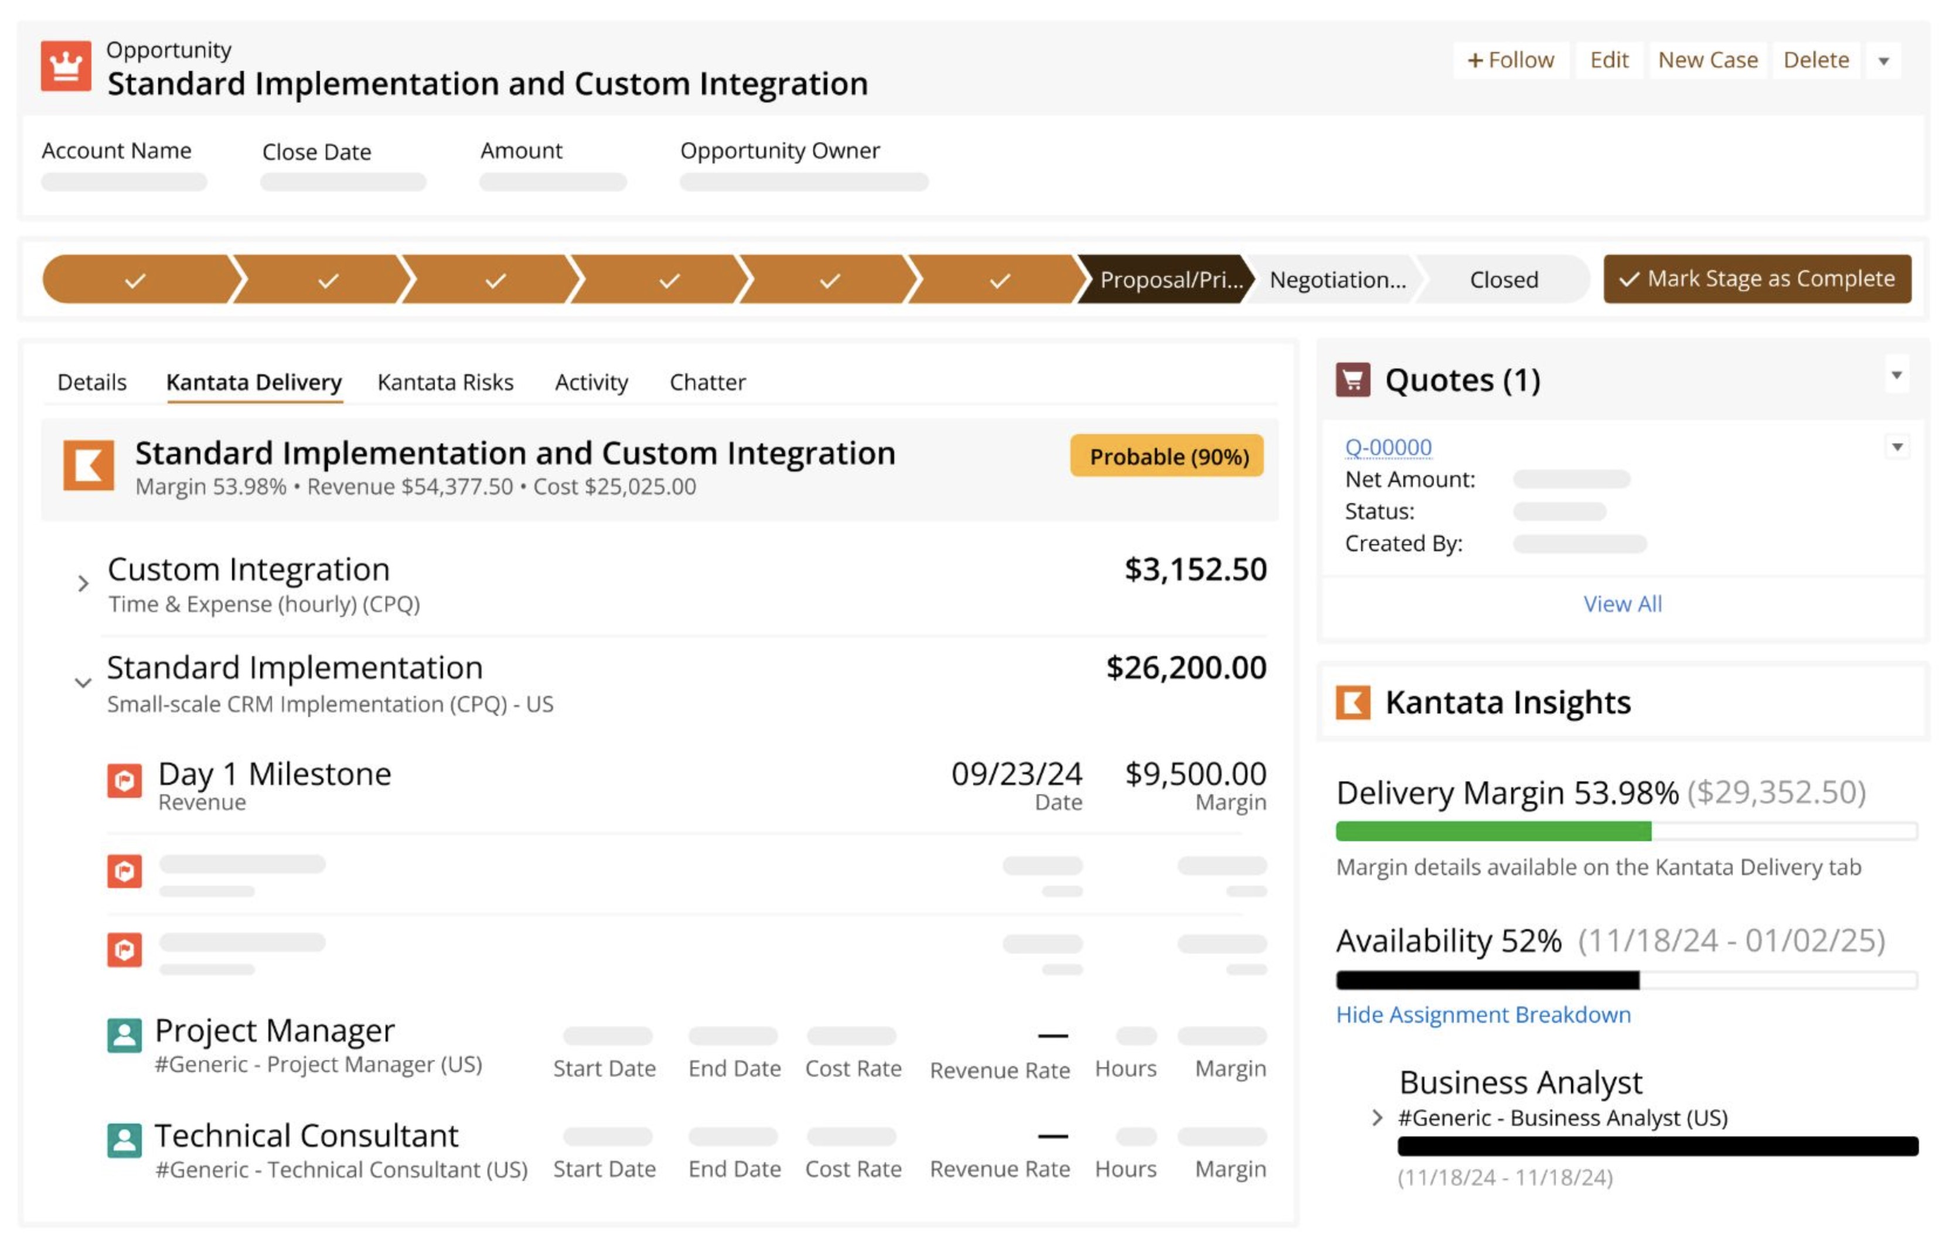This screenshot has width=1943, height=1243.
Task: Click the Quotes shopping cart icon
Action: pos(1353,380)
